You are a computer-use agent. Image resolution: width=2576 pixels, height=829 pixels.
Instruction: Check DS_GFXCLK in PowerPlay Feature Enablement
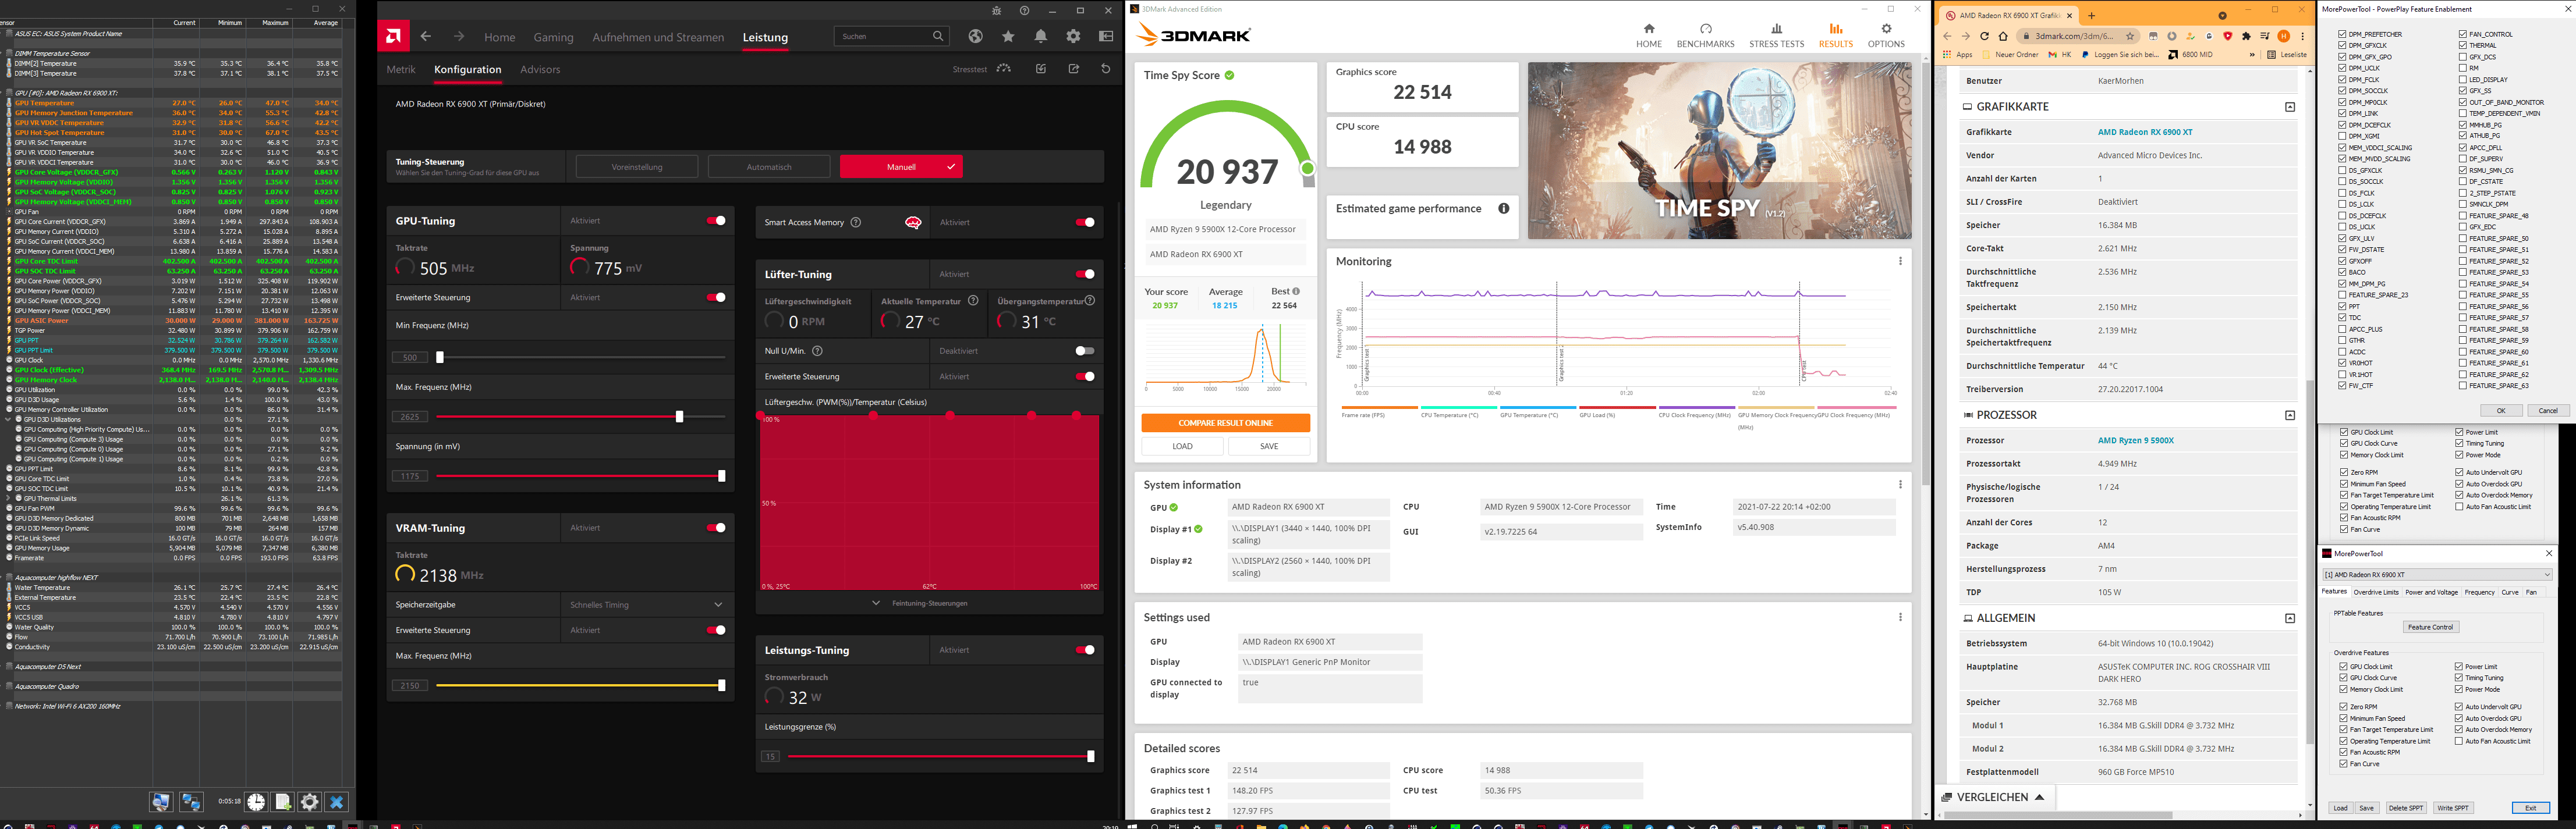pyautogui.click(x=2343, y=170)
